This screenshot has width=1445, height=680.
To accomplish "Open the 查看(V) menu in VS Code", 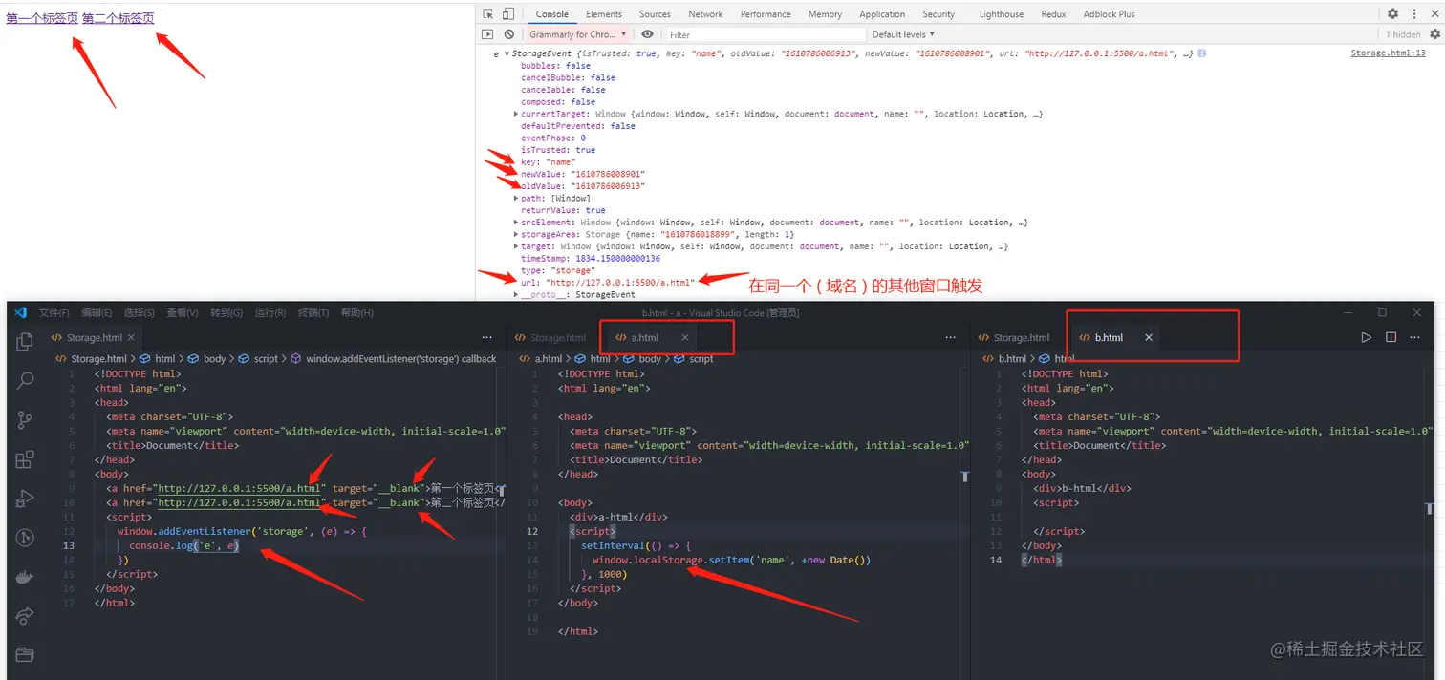I will tap(183, 312).
